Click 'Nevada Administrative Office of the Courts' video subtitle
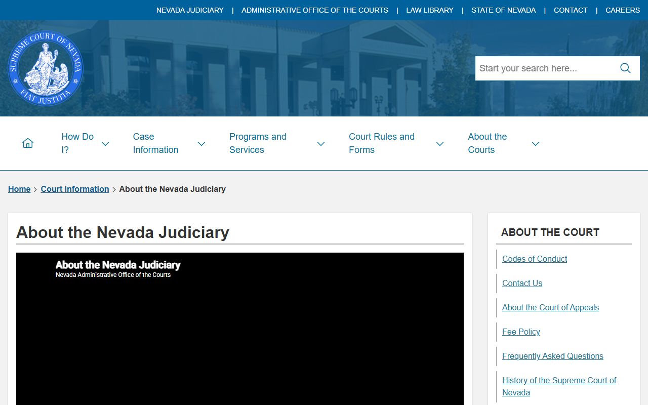 (x=113, y=275)
